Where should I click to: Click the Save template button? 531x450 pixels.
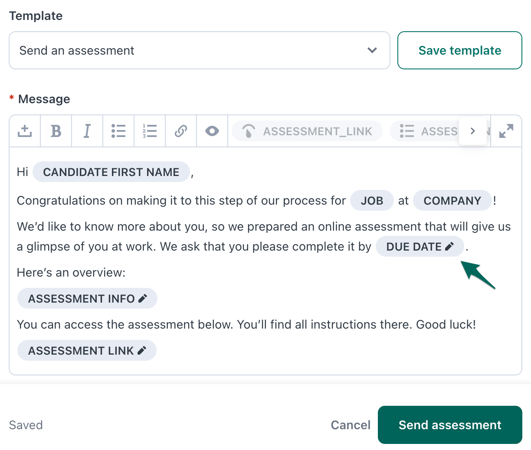pos(459,50)
